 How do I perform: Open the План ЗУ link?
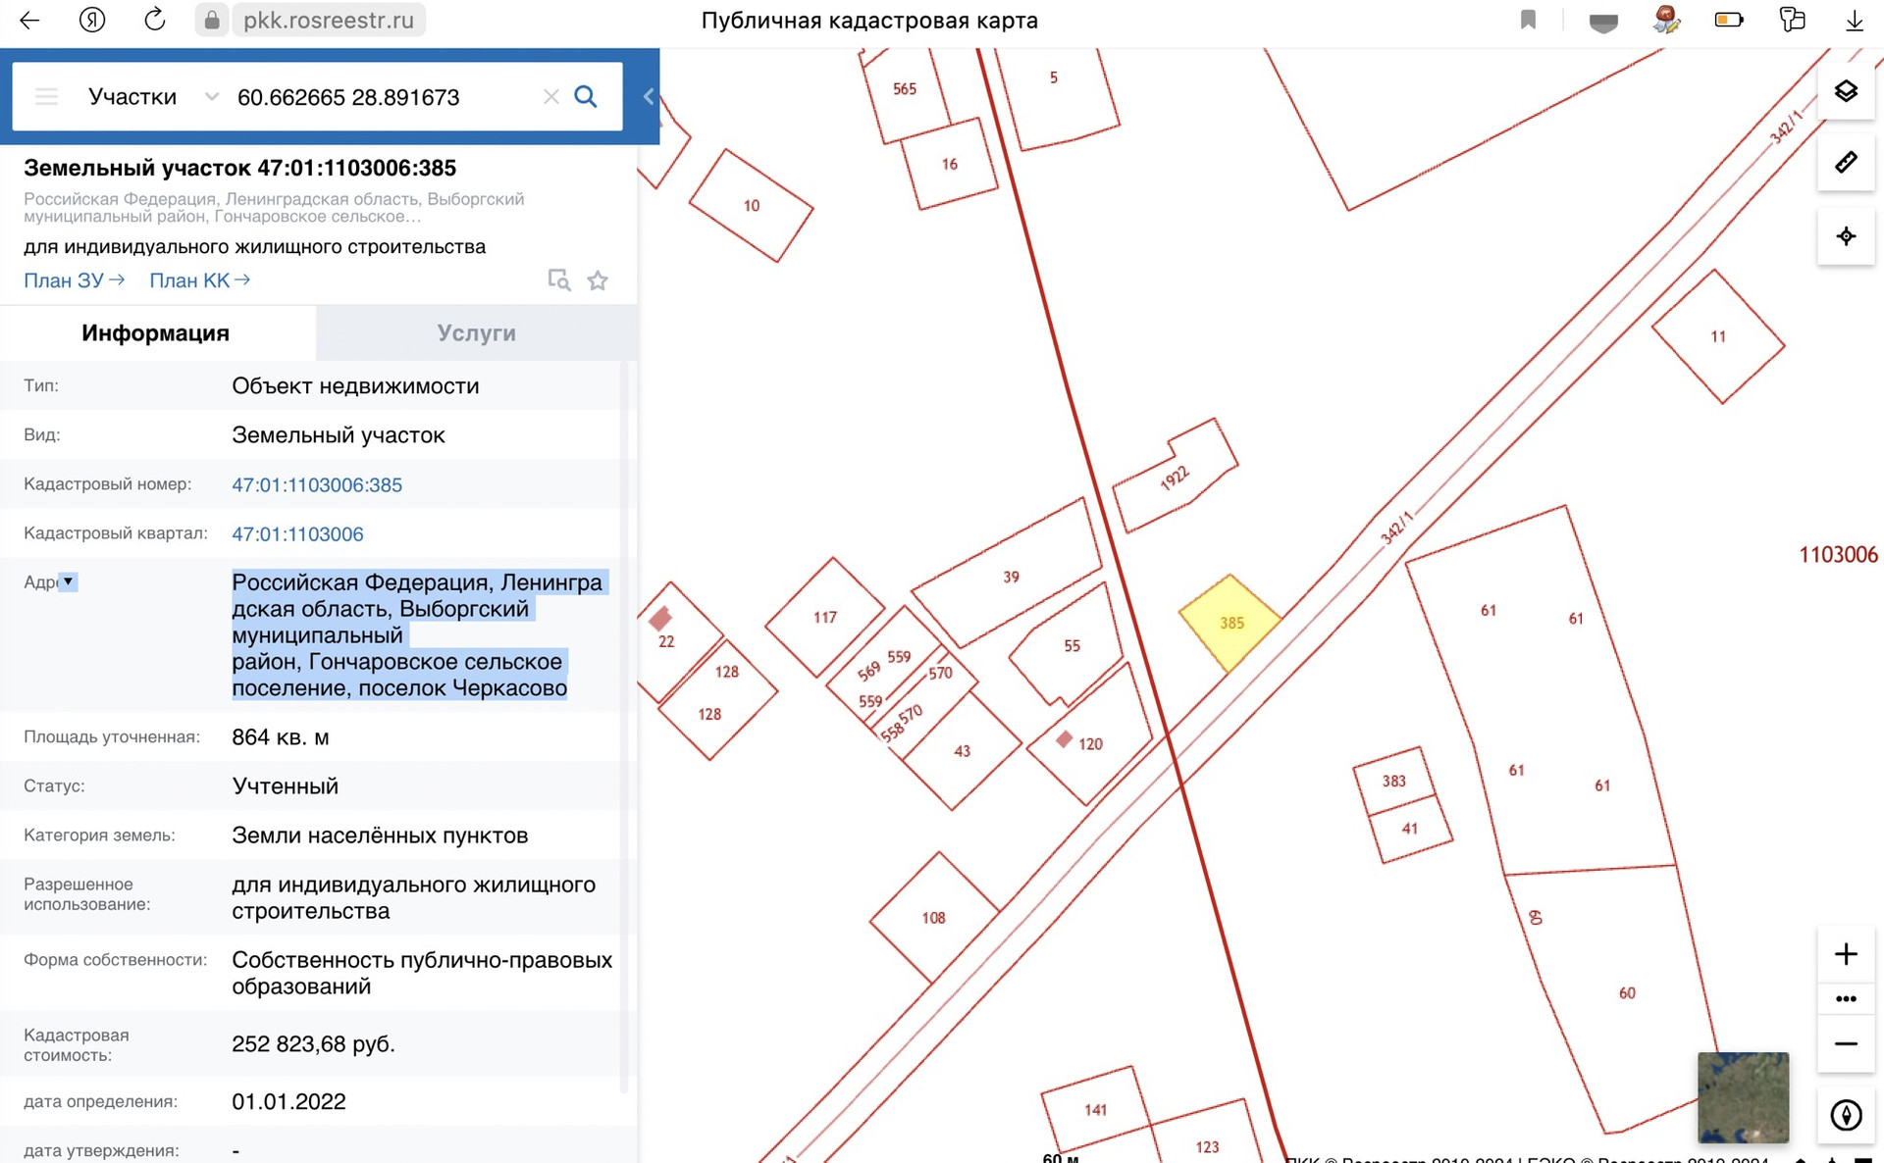tap(74, 280)
